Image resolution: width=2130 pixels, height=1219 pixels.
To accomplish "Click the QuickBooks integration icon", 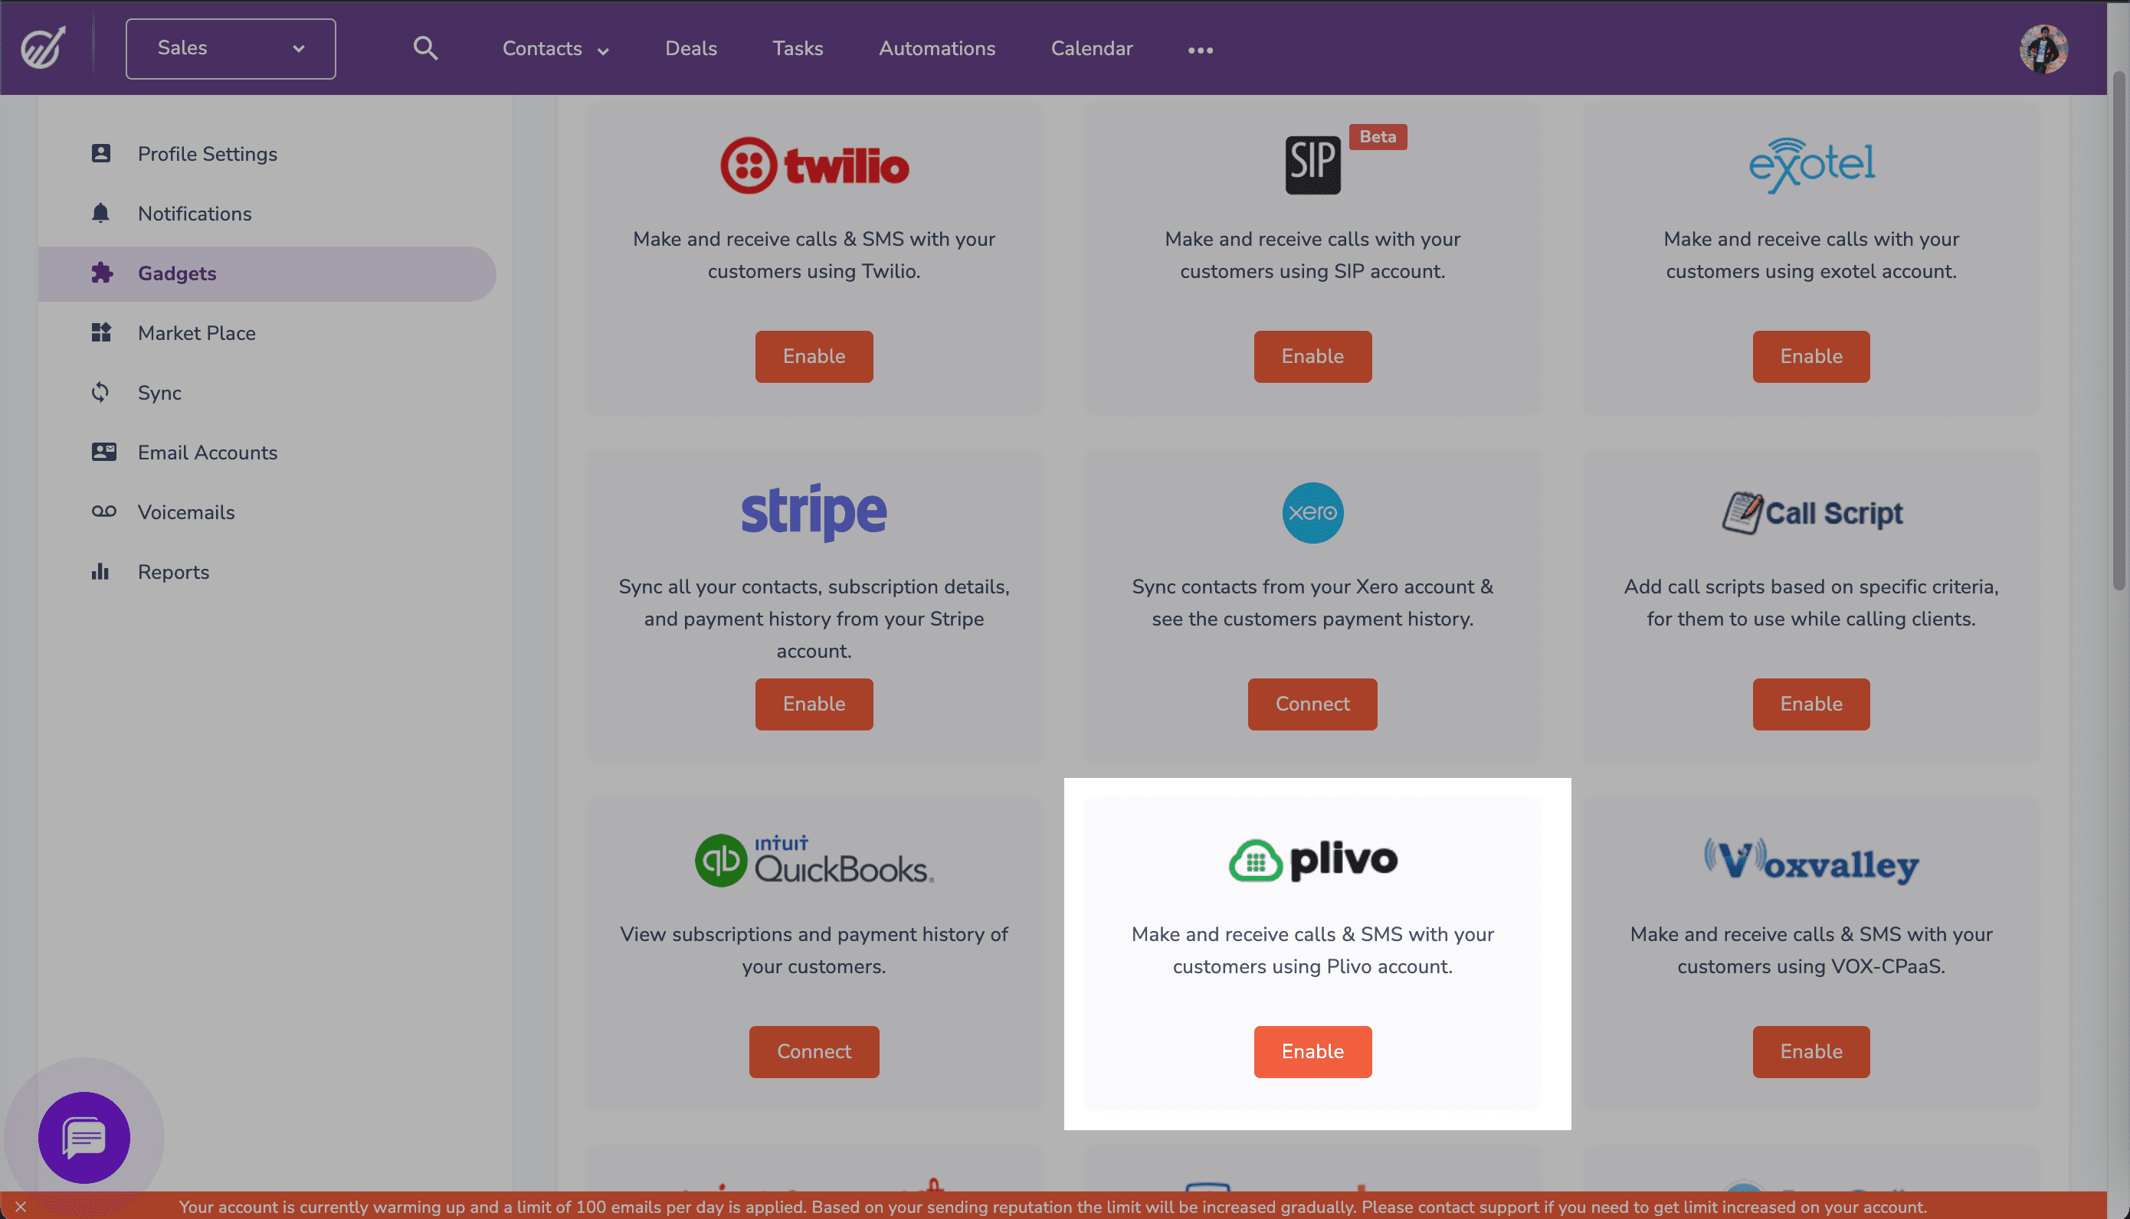I will pyautogui.click(x=814, y=859).
